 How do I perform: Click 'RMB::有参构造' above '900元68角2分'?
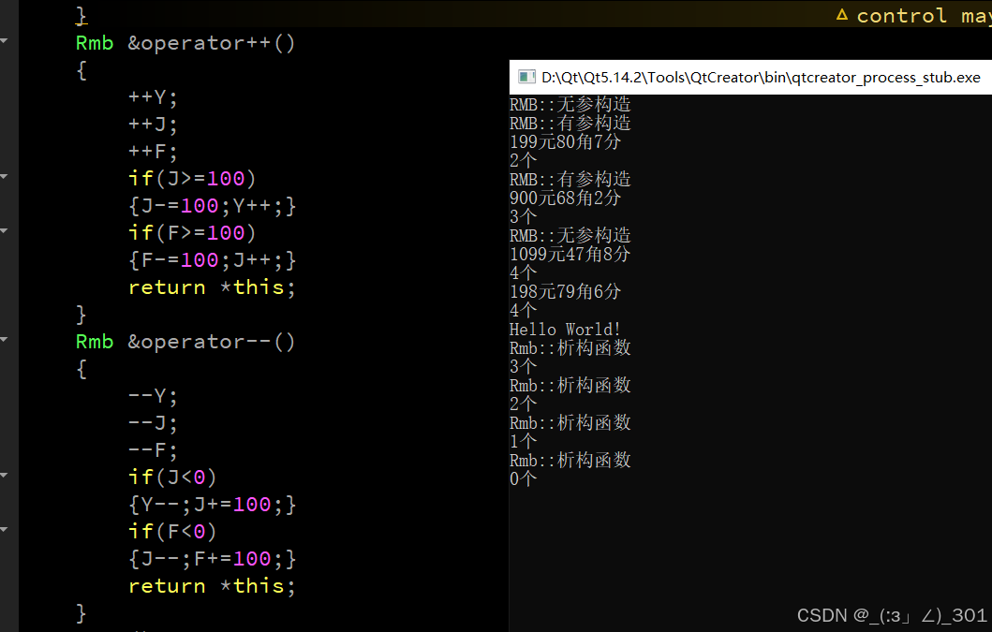(x=570, y=179)
